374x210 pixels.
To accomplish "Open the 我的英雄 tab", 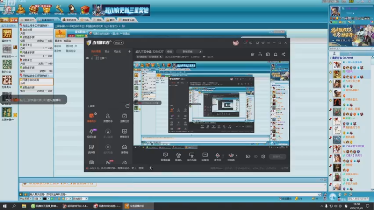I will (69, 20).
